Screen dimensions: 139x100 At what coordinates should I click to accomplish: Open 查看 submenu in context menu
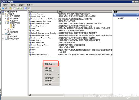pyautogui.click(x=51, y=74)
